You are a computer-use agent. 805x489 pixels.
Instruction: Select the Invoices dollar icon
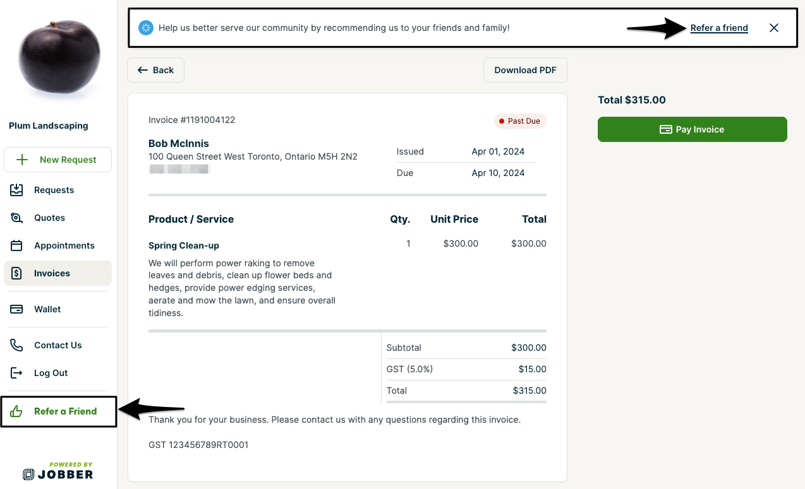coord(16,273)
